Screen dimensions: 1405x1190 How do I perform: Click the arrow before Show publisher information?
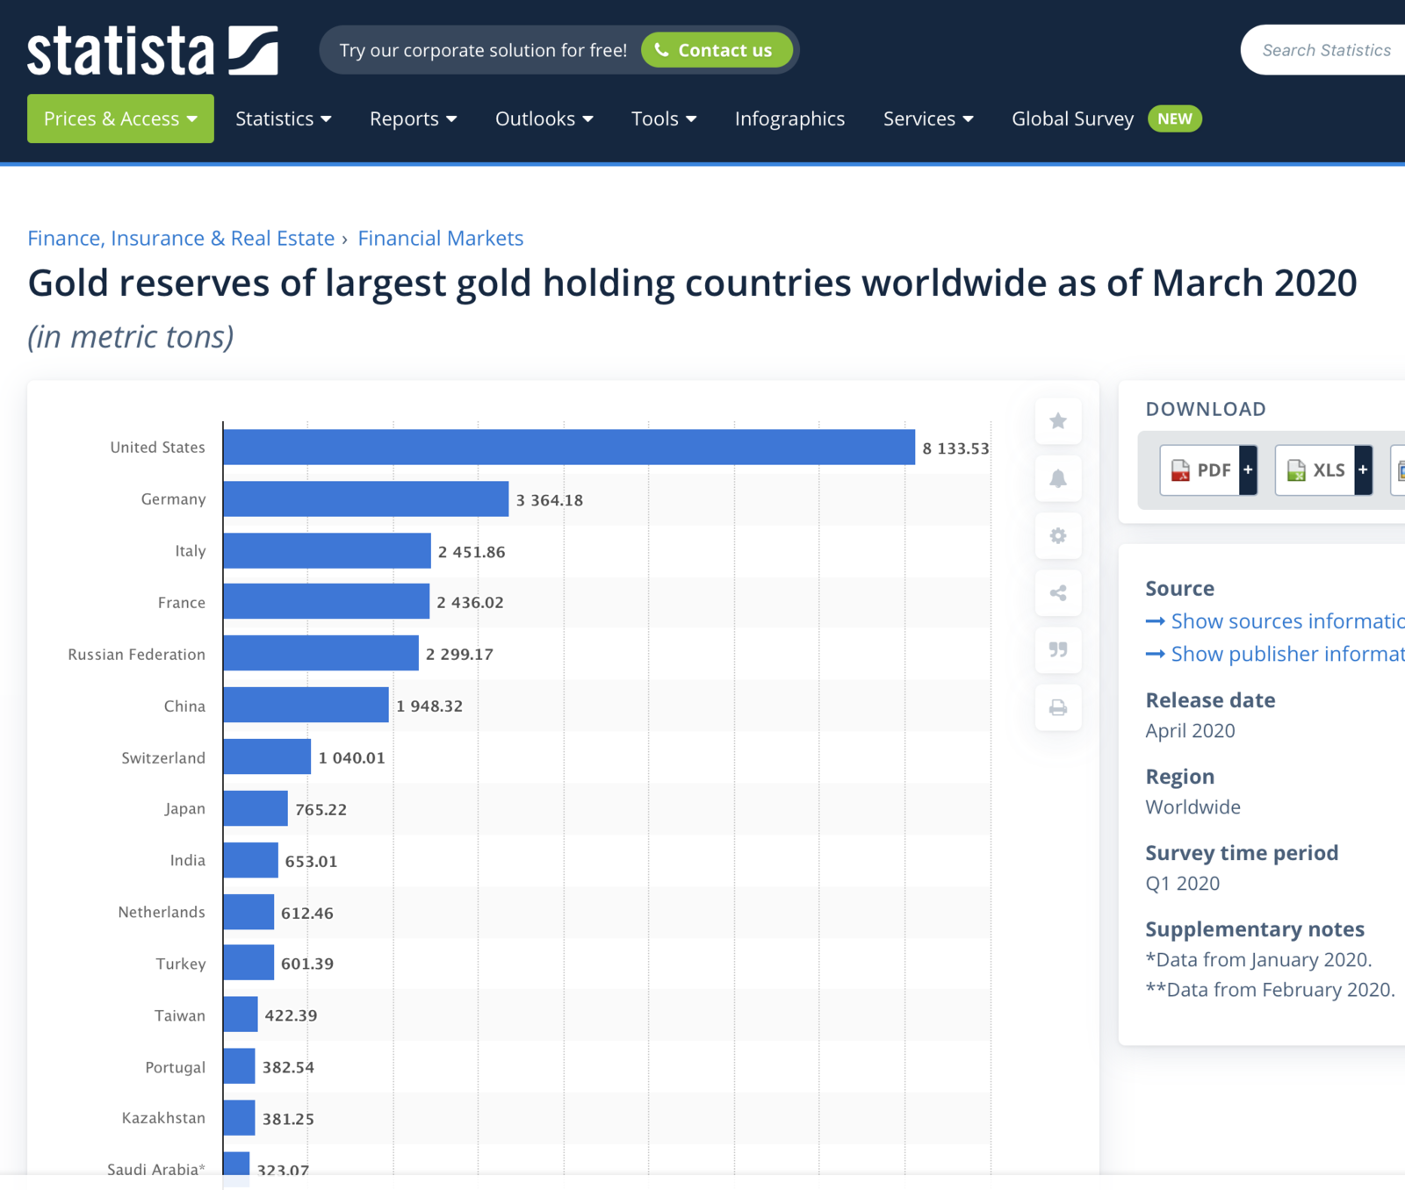1156,654
